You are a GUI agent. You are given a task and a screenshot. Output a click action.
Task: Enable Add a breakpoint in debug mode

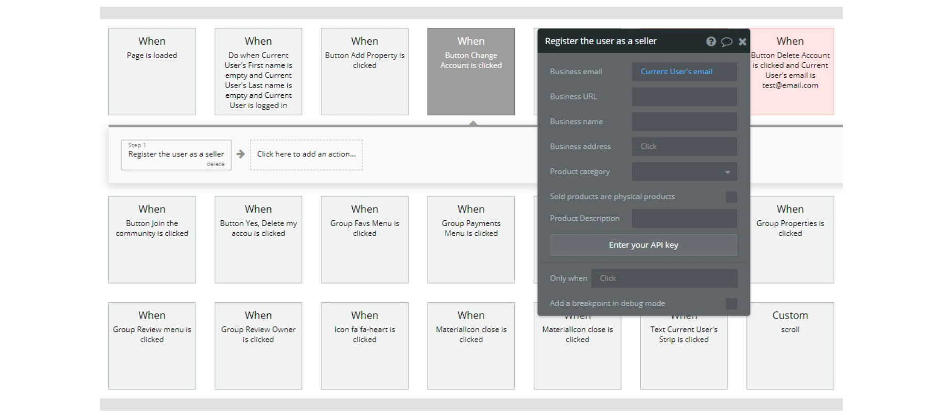[x=731, y=304]
